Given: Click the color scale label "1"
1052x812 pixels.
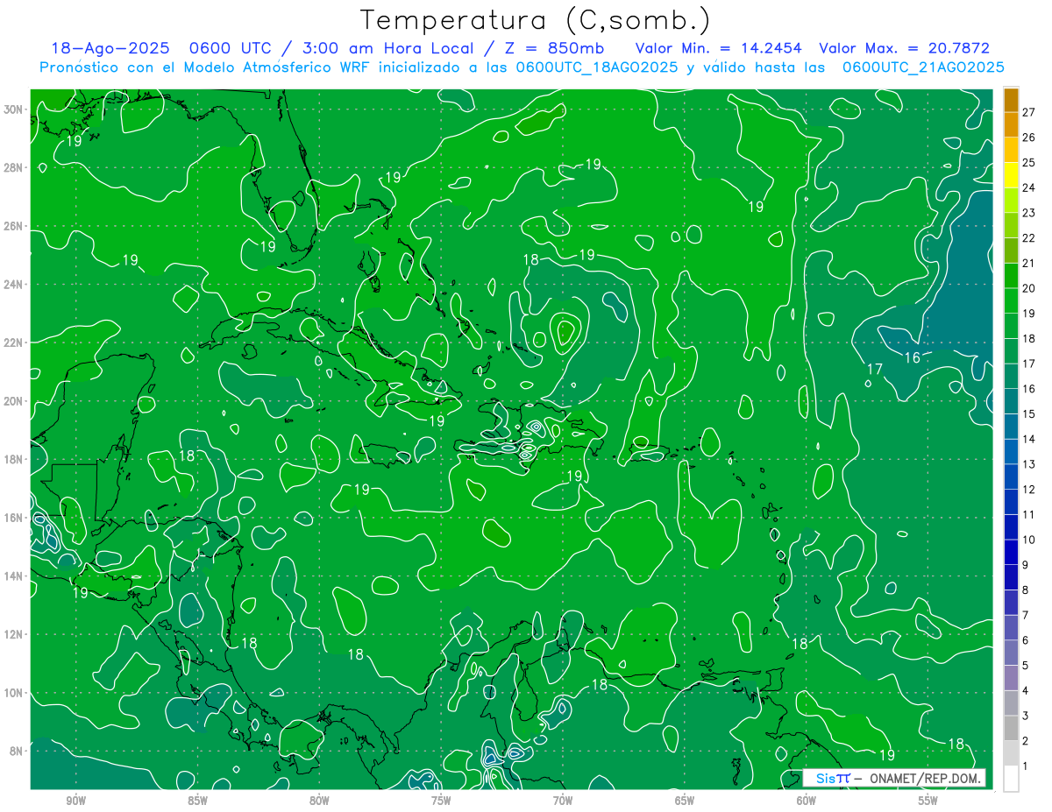Looking at the screenshot, I should point(1026,766).
